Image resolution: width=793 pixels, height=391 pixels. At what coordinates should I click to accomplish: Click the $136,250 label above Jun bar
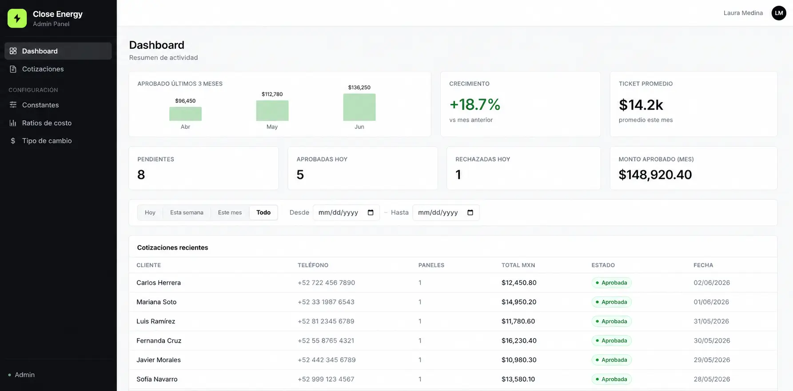click(359, 87)
